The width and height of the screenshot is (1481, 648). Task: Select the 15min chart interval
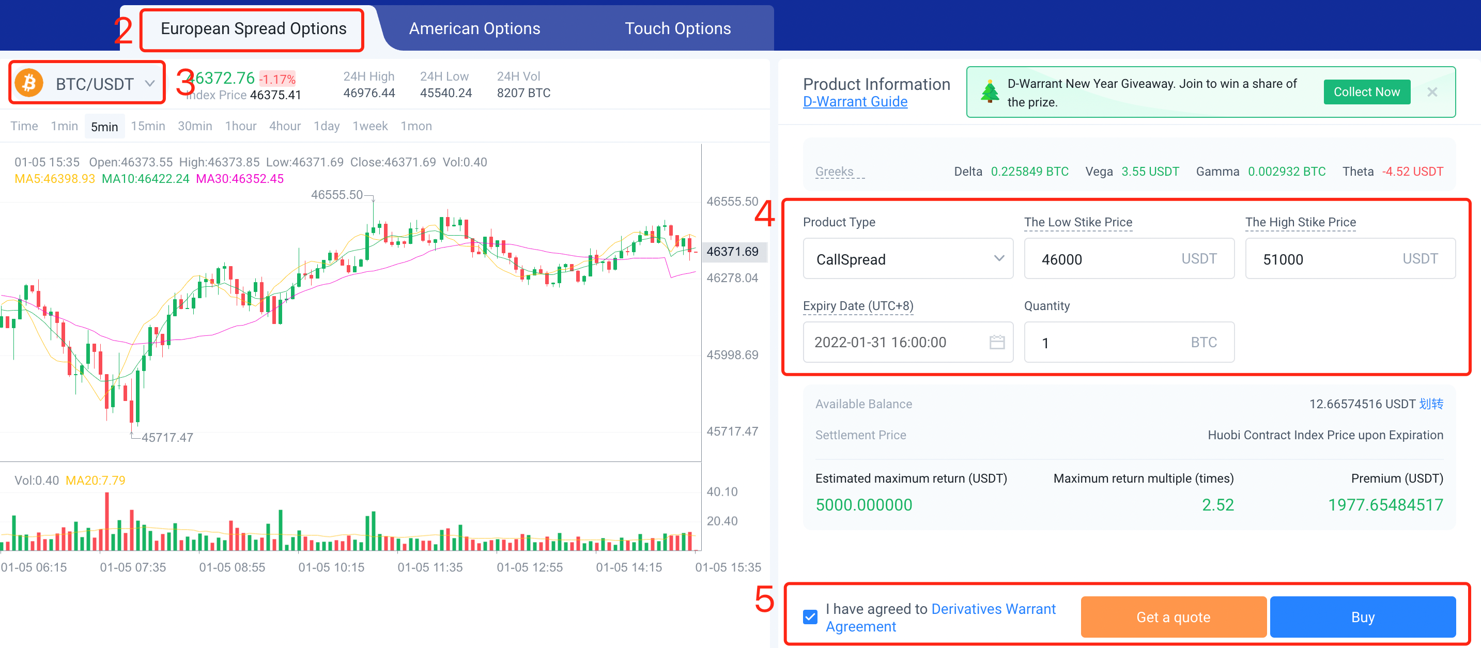pyautogui.click(x=148, y=126)
